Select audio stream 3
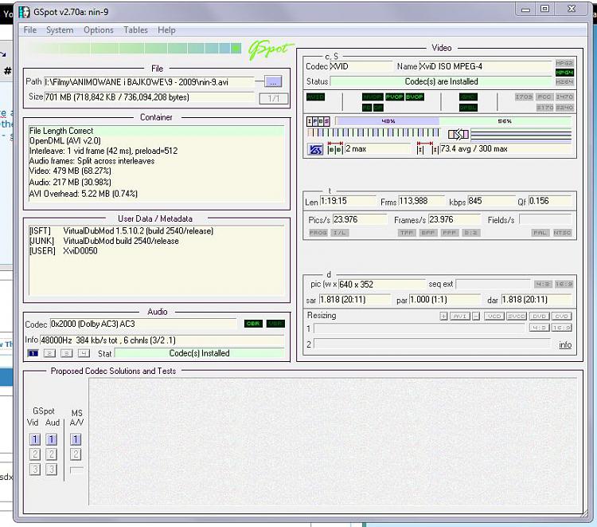597x527 pixels. click(67, 353)
